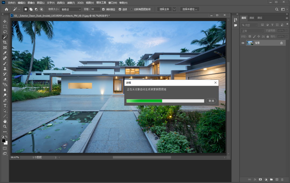Select the Magic Wand tool in toolbox
This screenshot has height=183, width=290.
[x=5, y=37]
